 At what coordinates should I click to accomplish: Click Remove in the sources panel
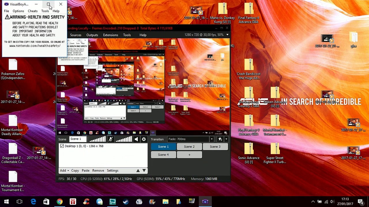click(x=98, y=170)
